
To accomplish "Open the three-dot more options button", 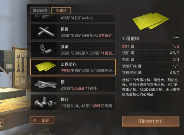I will tap(176, 37).
